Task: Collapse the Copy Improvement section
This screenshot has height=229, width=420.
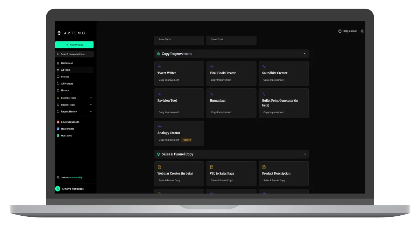Action: click(304, 54)
